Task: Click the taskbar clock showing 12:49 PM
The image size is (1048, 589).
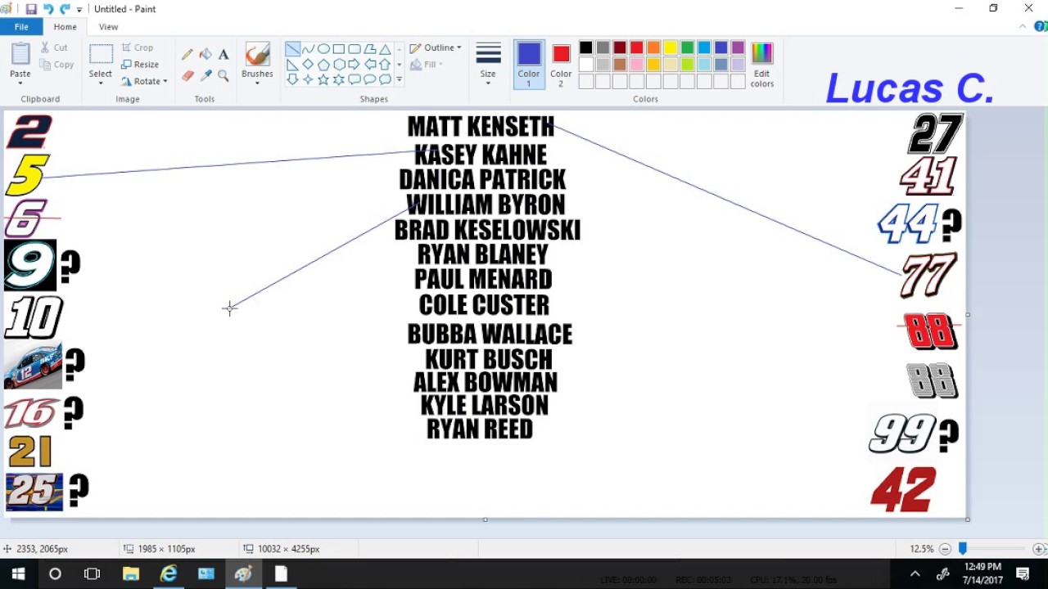Action: point(982,573)
